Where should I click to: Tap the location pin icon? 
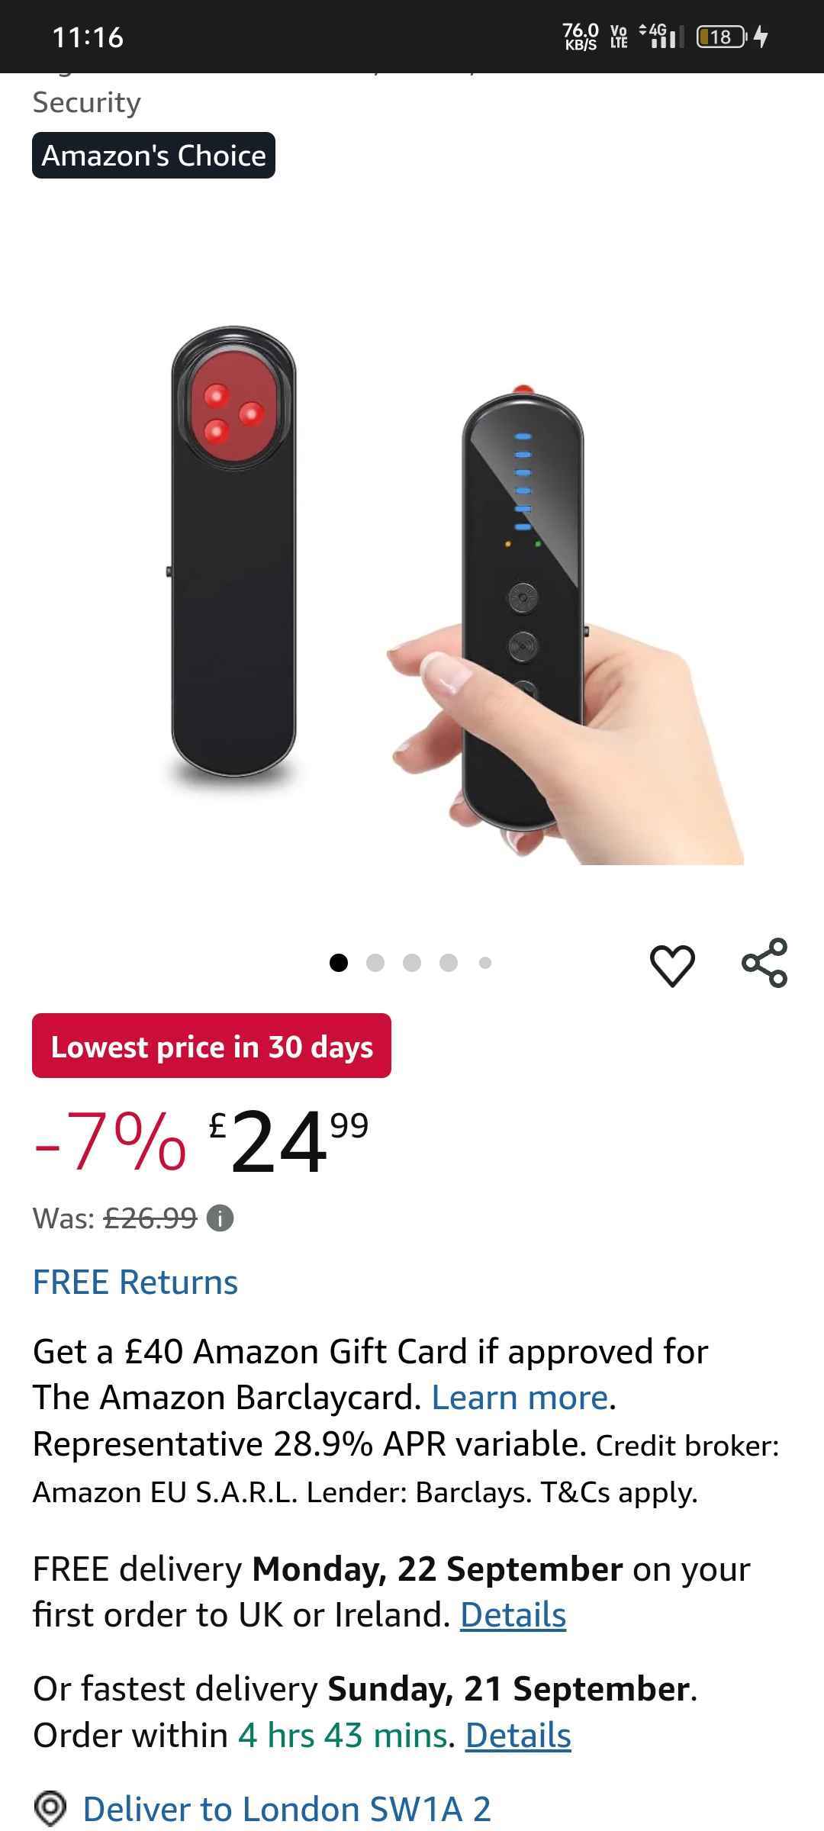click(50, 1808)
